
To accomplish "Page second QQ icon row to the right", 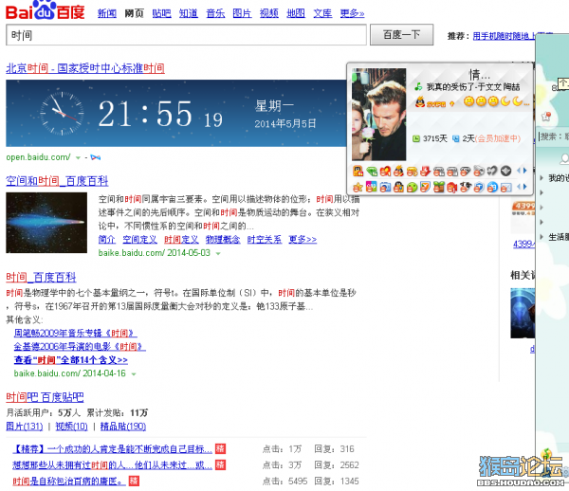I will click(524, 187).
